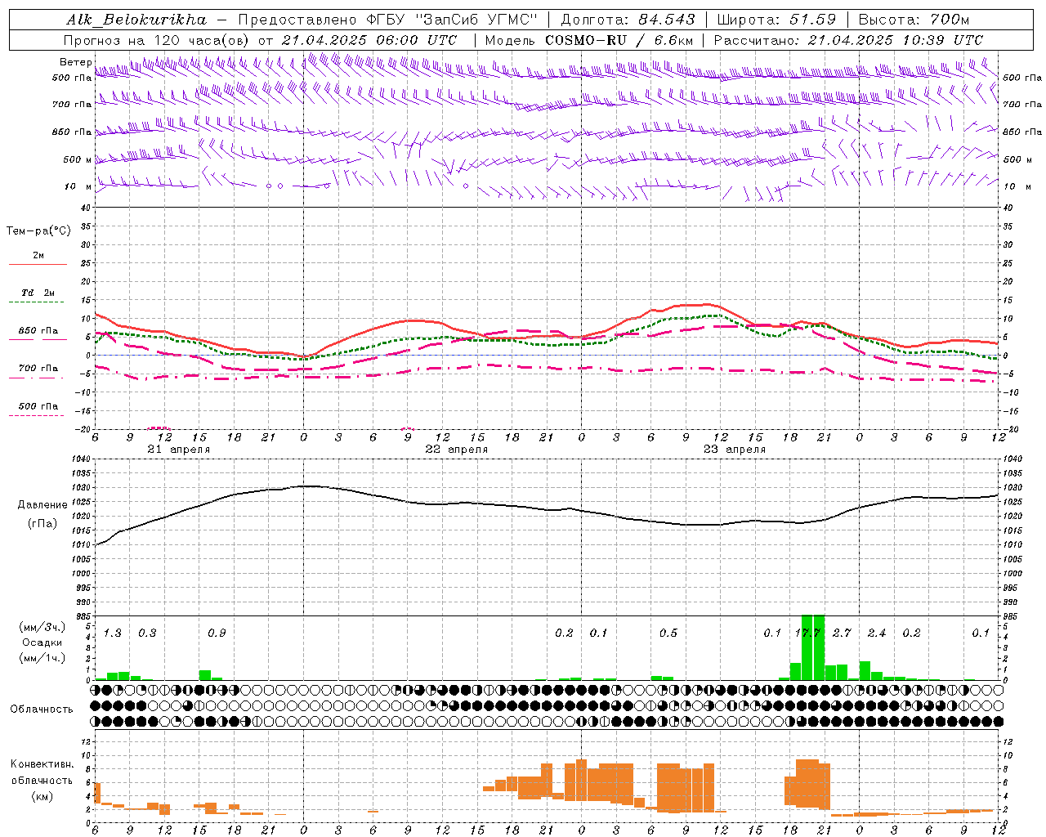
Task: Click the latitude value 51.59
Action: pos(813,20)
